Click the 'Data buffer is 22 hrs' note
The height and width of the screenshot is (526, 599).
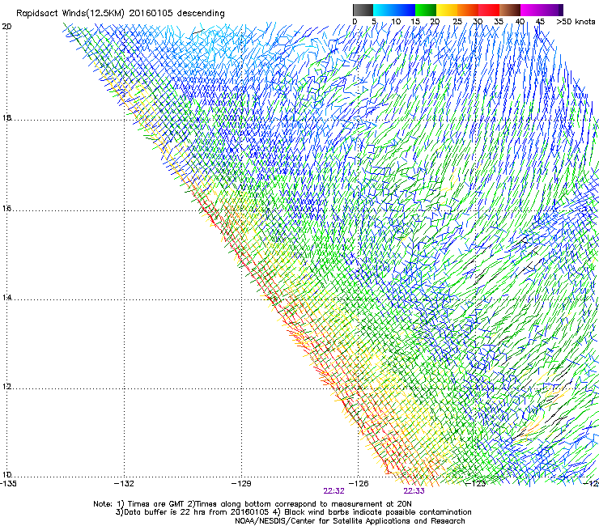[x=293, y=512]
